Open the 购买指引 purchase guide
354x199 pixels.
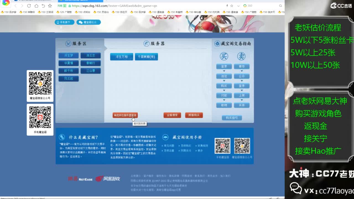click(x=232, y=118)
